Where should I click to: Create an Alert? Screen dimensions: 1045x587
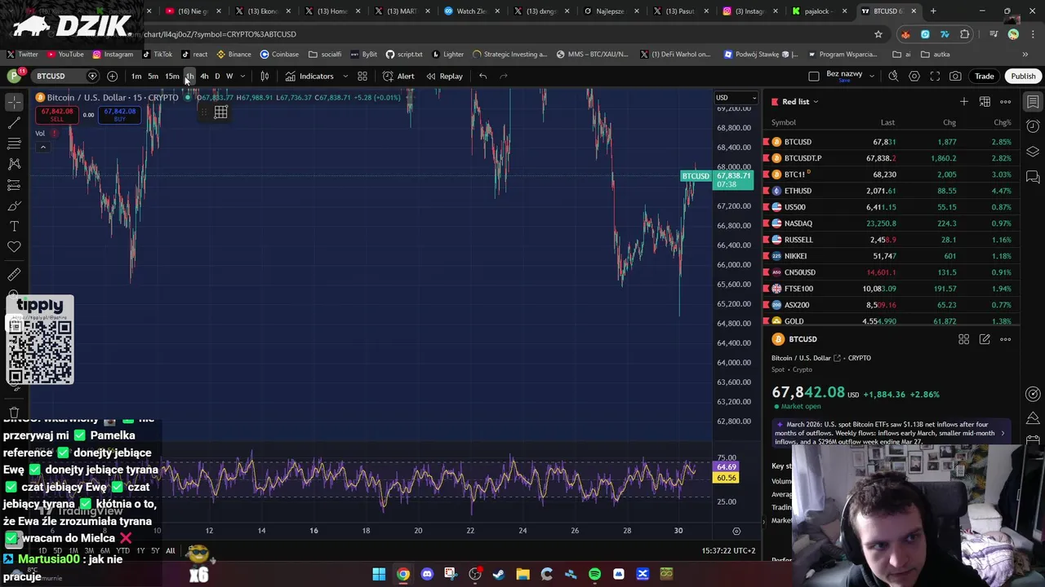398,76
